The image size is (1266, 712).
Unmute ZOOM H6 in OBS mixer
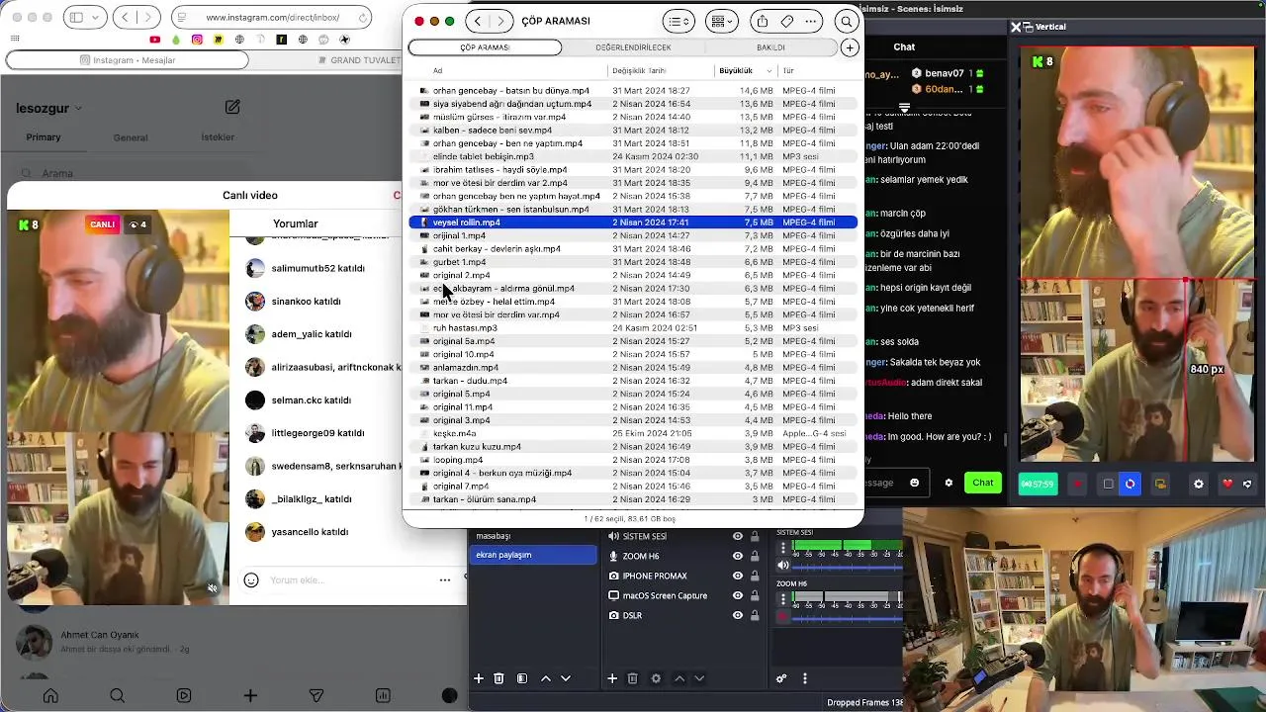(x=783, y=617)
